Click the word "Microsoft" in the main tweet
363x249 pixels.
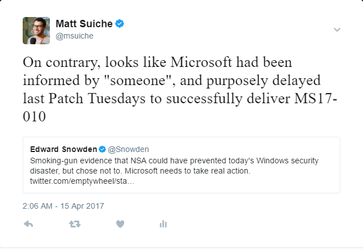201,62
